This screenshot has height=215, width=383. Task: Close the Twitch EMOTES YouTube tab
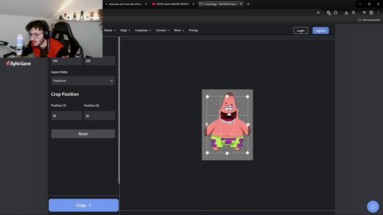[193, 4]
